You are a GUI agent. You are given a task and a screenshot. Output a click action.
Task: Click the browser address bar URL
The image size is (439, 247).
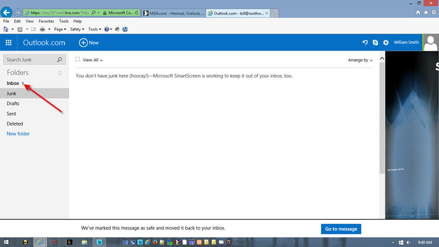click(60, 13)
